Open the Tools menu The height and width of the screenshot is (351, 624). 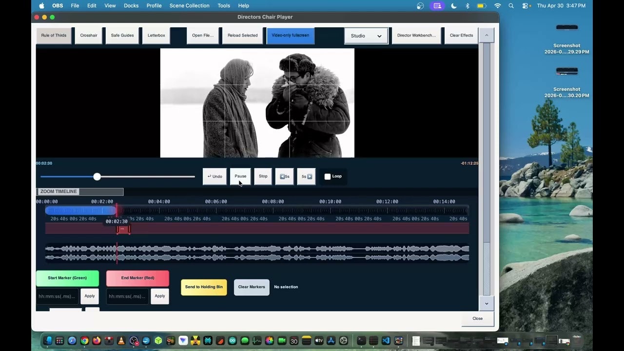[224, 6]
